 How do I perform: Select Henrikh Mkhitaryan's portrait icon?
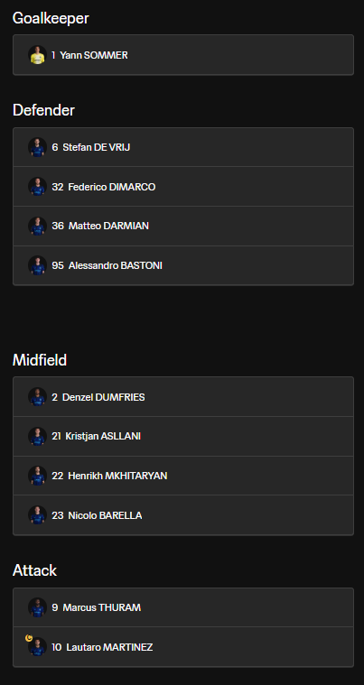click(x=38, y=476)
